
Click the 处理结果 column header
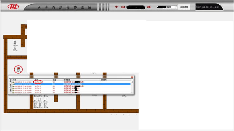[115, 80]
